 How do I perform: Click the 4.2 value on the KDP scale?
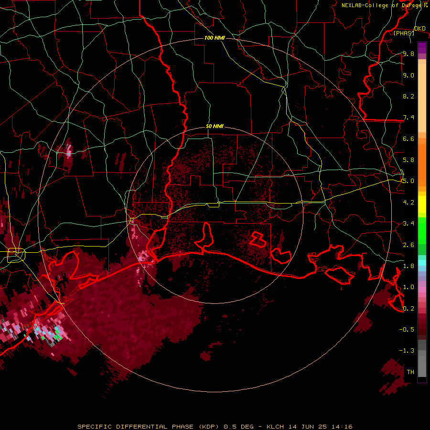pos(408,203)
